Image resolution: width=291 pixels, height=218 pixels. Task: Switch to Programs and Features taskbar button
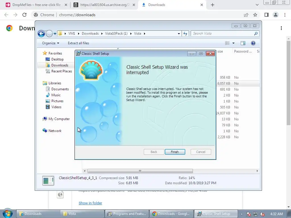point(127,214)
